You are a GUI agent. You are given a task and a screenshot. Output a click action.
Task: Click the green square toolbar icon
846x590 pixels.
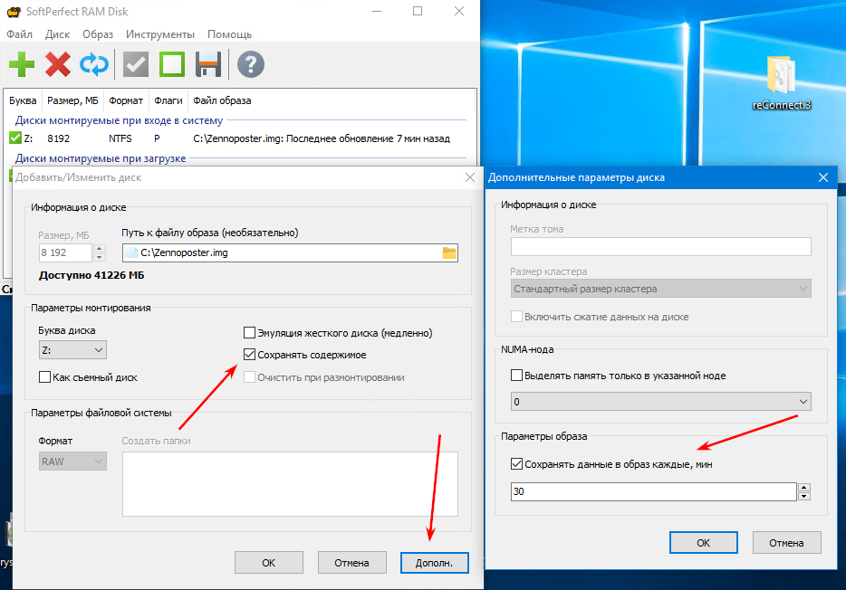point(172,64)
